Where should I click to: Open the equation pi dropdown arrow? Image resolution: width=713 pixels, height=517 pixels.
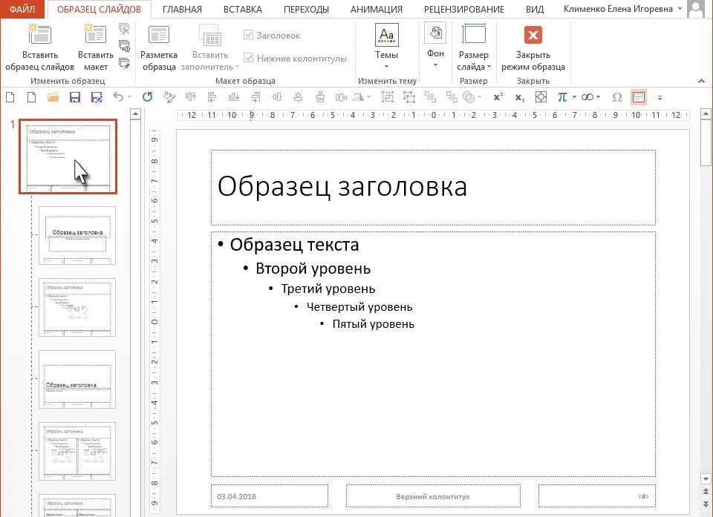coord(574,96)
